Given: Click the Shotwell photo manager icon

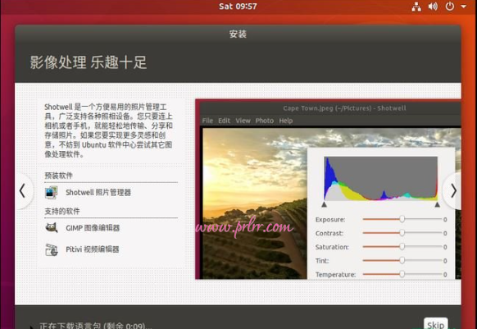Looking at the screenshot, I should point(51,192).
